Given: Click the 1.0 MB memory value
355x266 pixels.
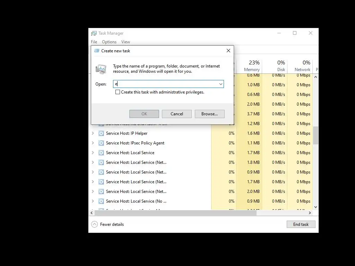Looking at the screenshot, I should 253,85.
